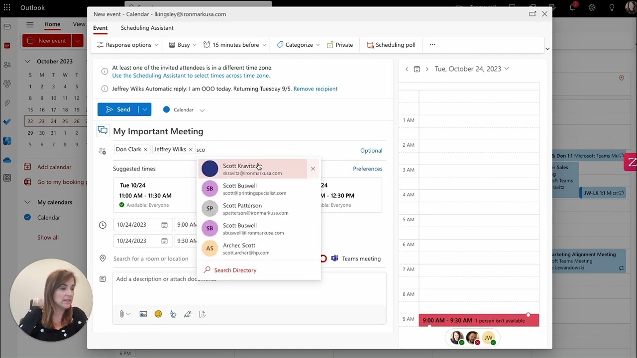Image resolution: width=637 pixels, height=358 pixels.
Task: Click the last icon in the description toolbar
Action: [202, 314]
